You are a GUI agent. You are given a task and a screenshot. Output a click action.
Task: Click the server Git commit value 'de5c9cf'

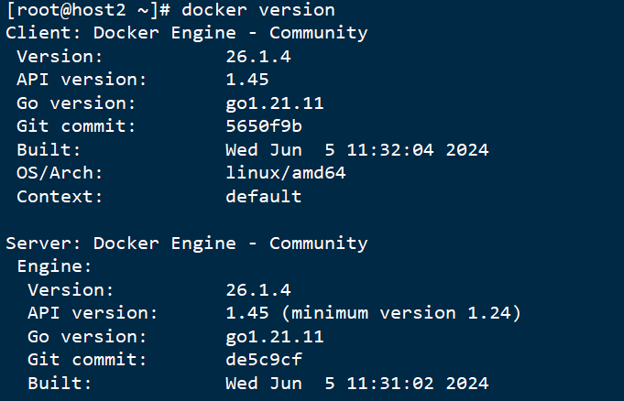(264, 360)
